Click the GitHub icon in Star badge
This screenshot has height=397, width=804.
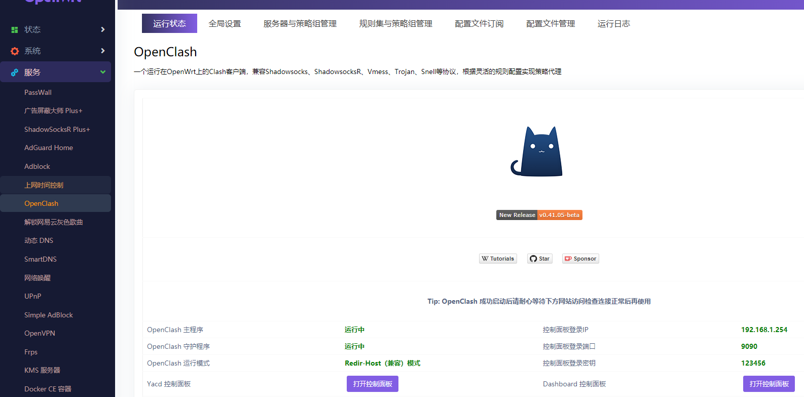(533, 259)
